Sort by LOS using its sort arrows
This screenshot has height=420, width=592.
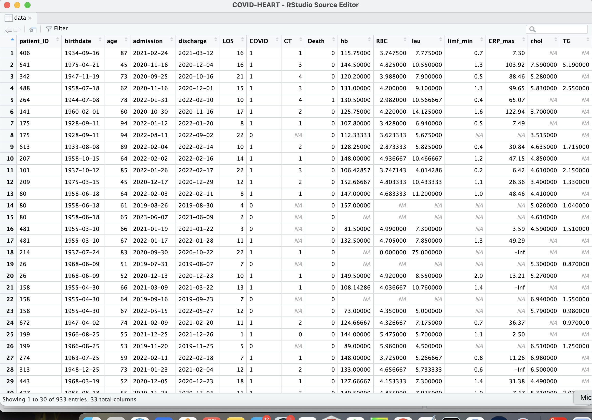click(242, 40)
